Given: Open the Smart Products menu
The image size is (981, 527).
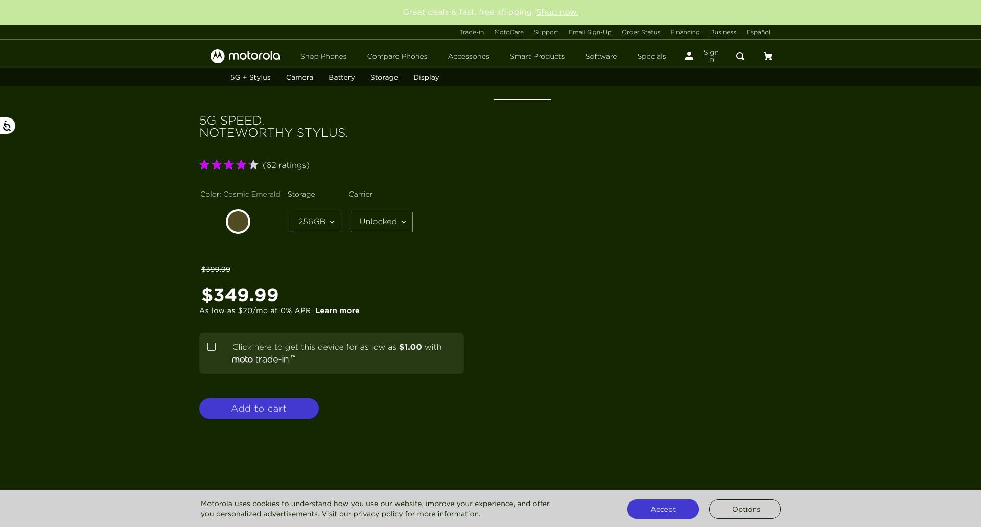Looking at the screenshot, I should click(537, 56).
